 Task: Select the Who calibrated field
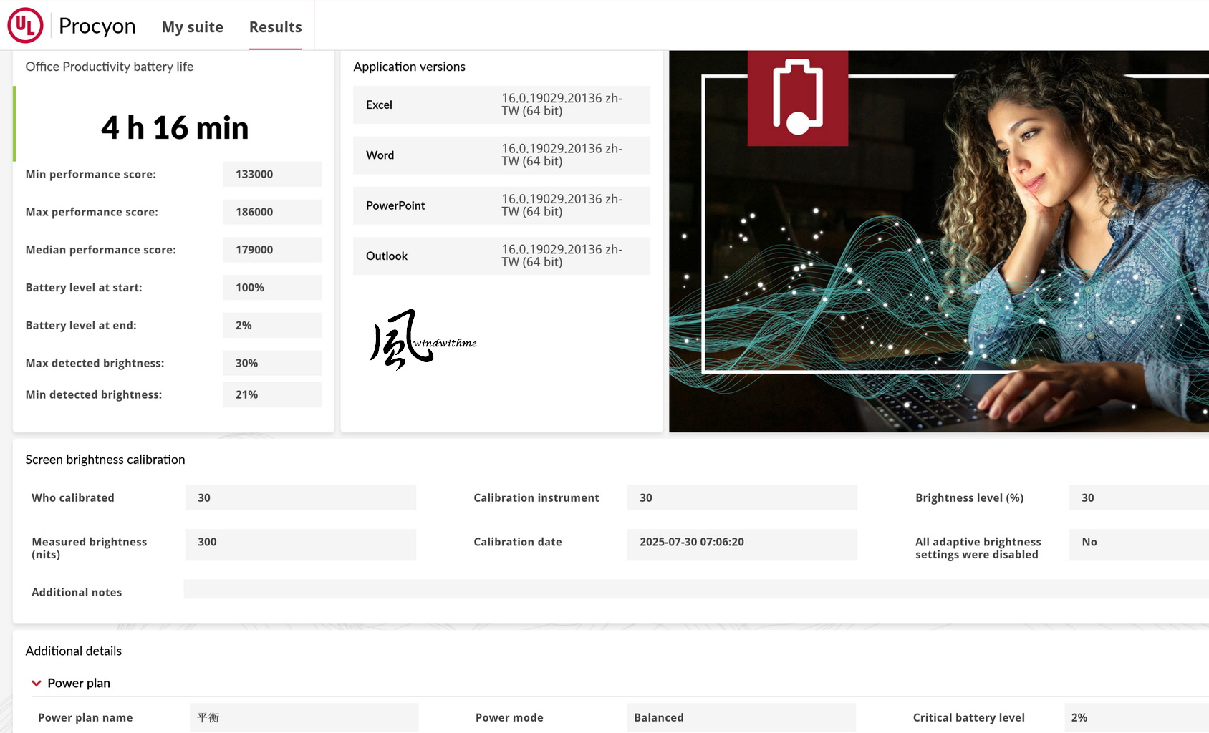301,498
